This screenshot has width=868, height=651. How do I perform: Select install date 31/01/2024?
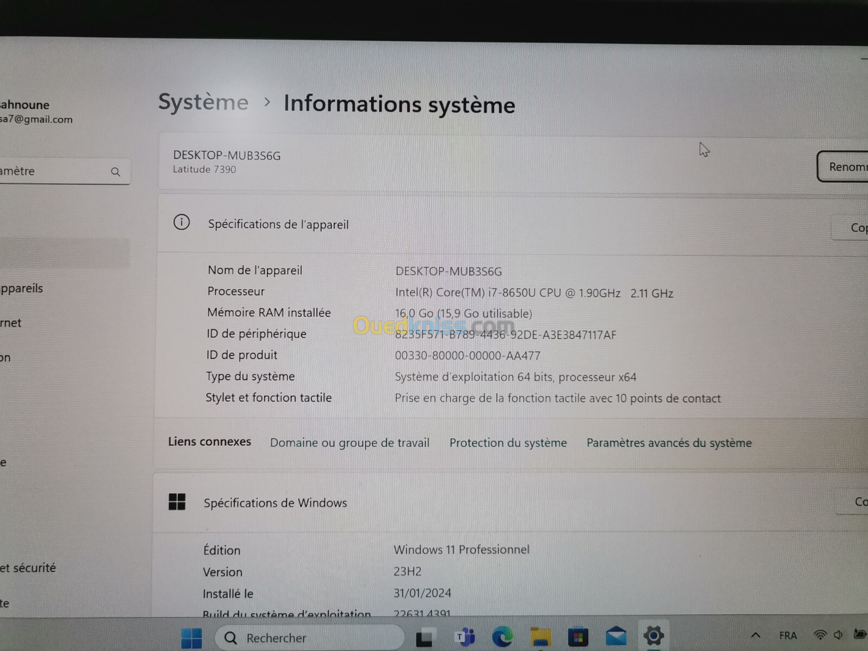tap(422, 593)
